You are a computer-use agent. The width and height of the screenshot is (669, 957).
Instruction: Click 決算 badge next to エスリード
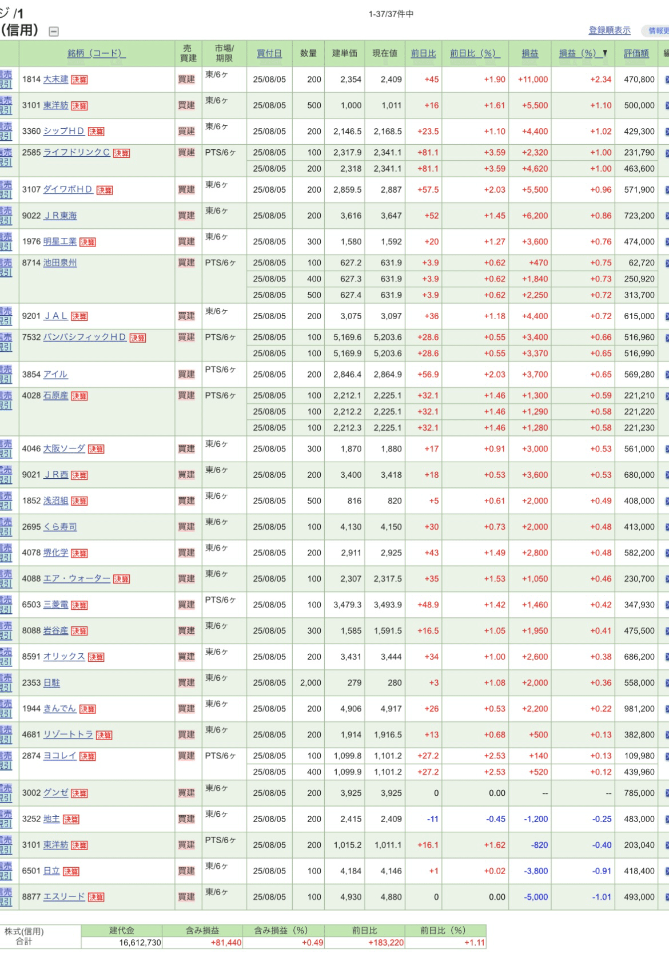click(96, 898)
